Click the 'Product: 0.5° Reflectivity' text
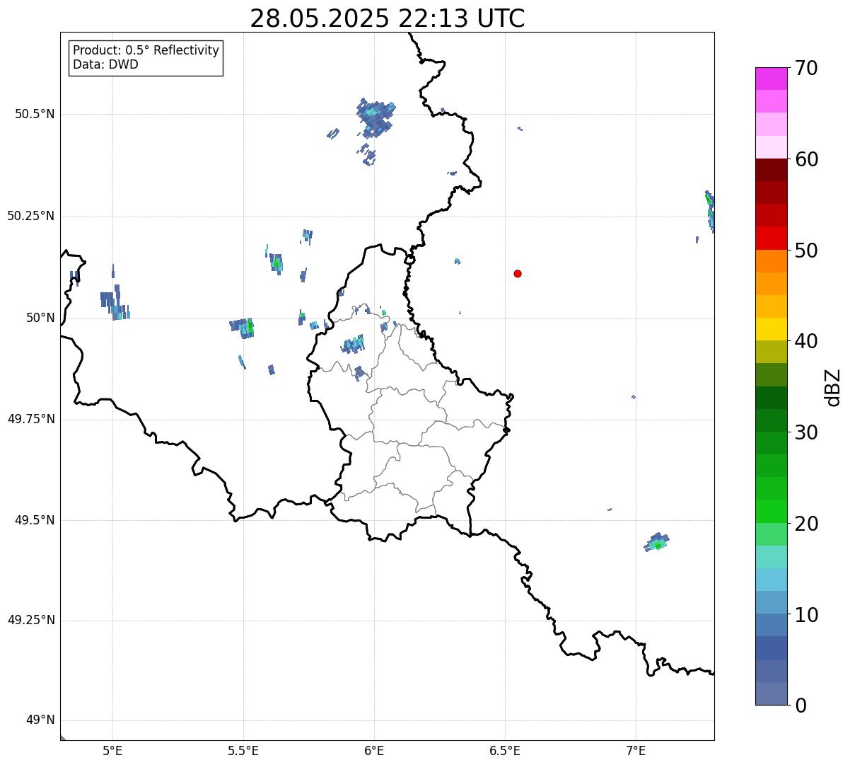 point(146,51)
